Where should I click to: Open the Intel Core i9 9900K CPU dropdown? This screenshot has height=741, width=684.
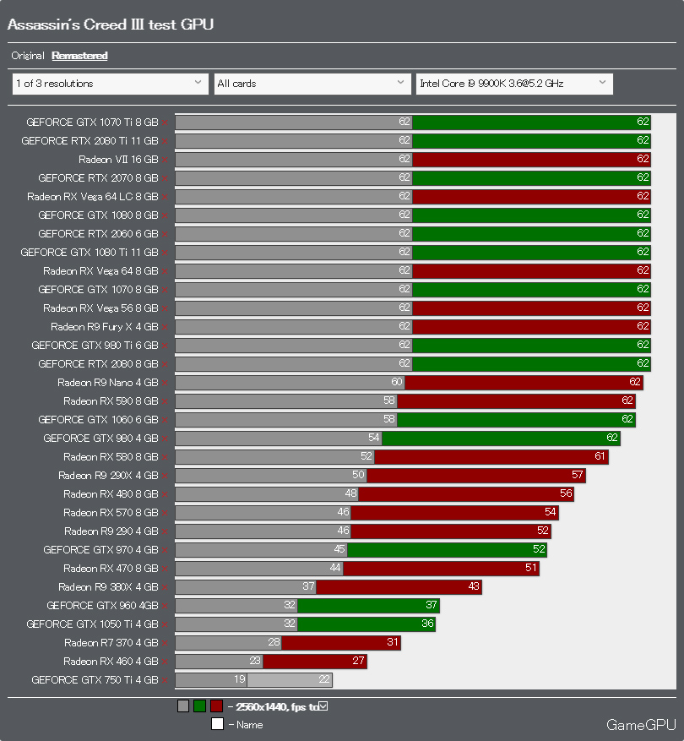(x=514, y=84)
